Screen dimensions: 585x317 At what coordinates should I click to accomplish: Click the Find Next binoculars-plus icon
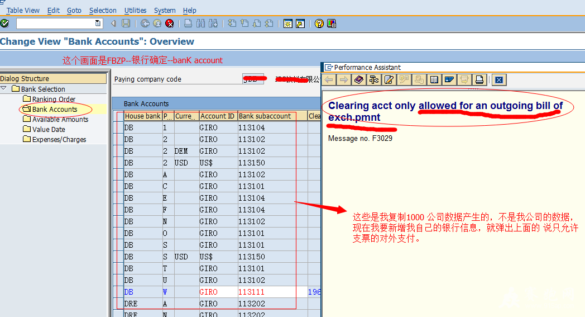click(213, 23)
